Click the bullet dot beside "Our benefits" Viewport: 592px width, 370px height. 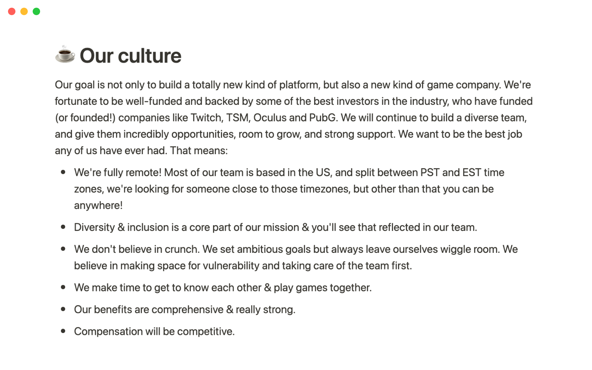[x=63, y=309]
